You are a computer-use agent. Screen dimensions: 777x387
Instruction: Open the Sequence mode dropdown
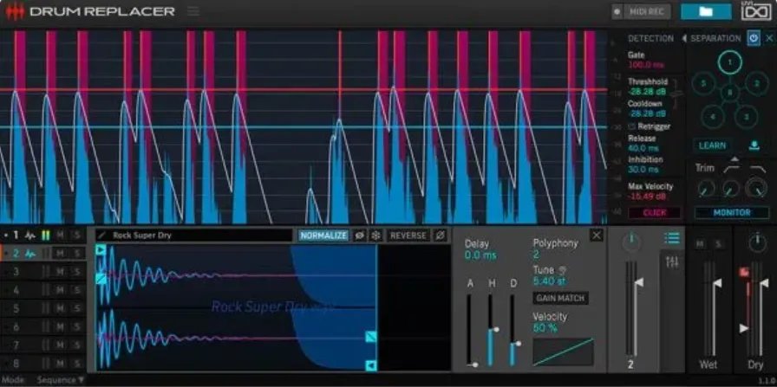point(61,380)
